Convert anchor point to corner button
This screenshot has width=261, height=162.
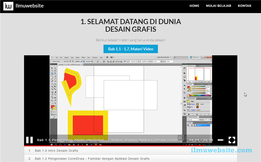coord(70,61)
